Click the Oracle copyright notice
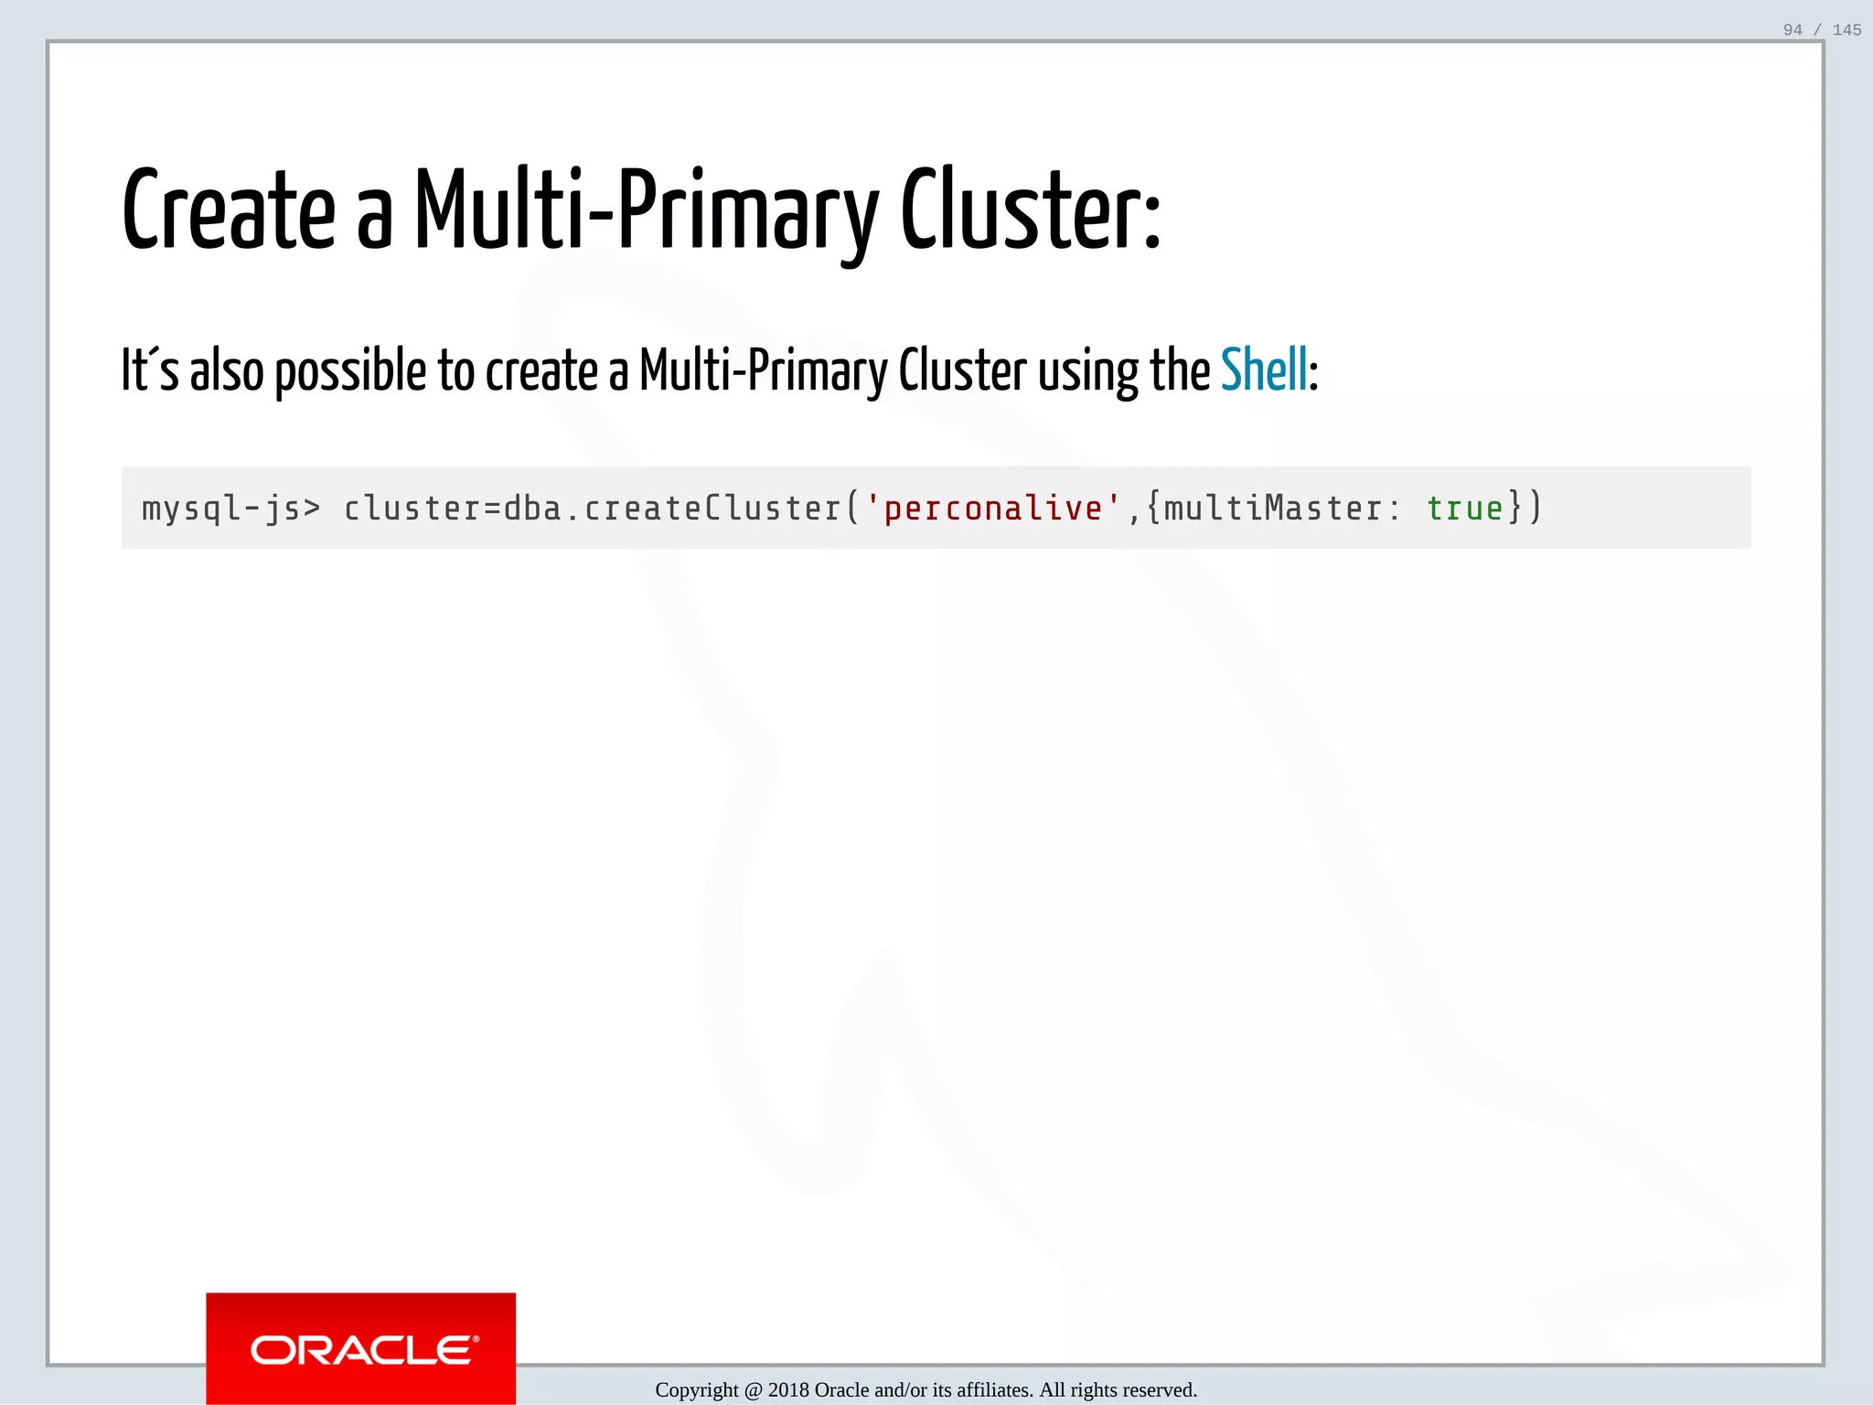 [926, 1389]
